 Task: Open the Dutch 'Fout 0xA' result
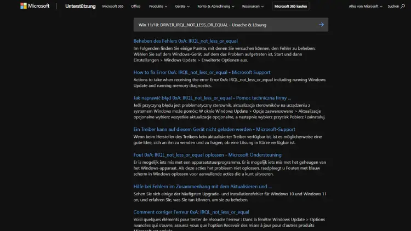(207, 155)
